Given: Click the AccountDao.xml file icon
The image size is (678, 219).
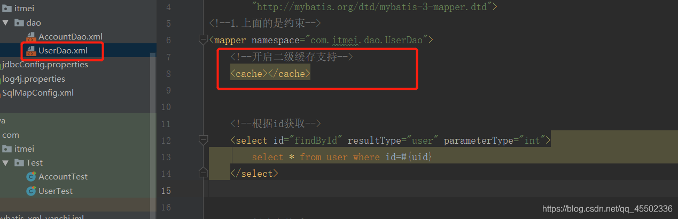Looking at the screenshot, I should coord(31,37).
